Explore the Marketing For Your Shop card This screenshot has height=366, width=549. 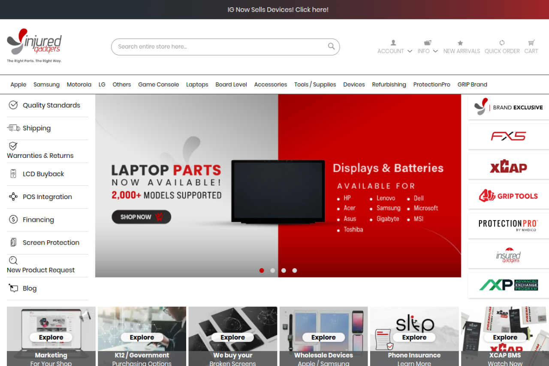tap(51, 337)
